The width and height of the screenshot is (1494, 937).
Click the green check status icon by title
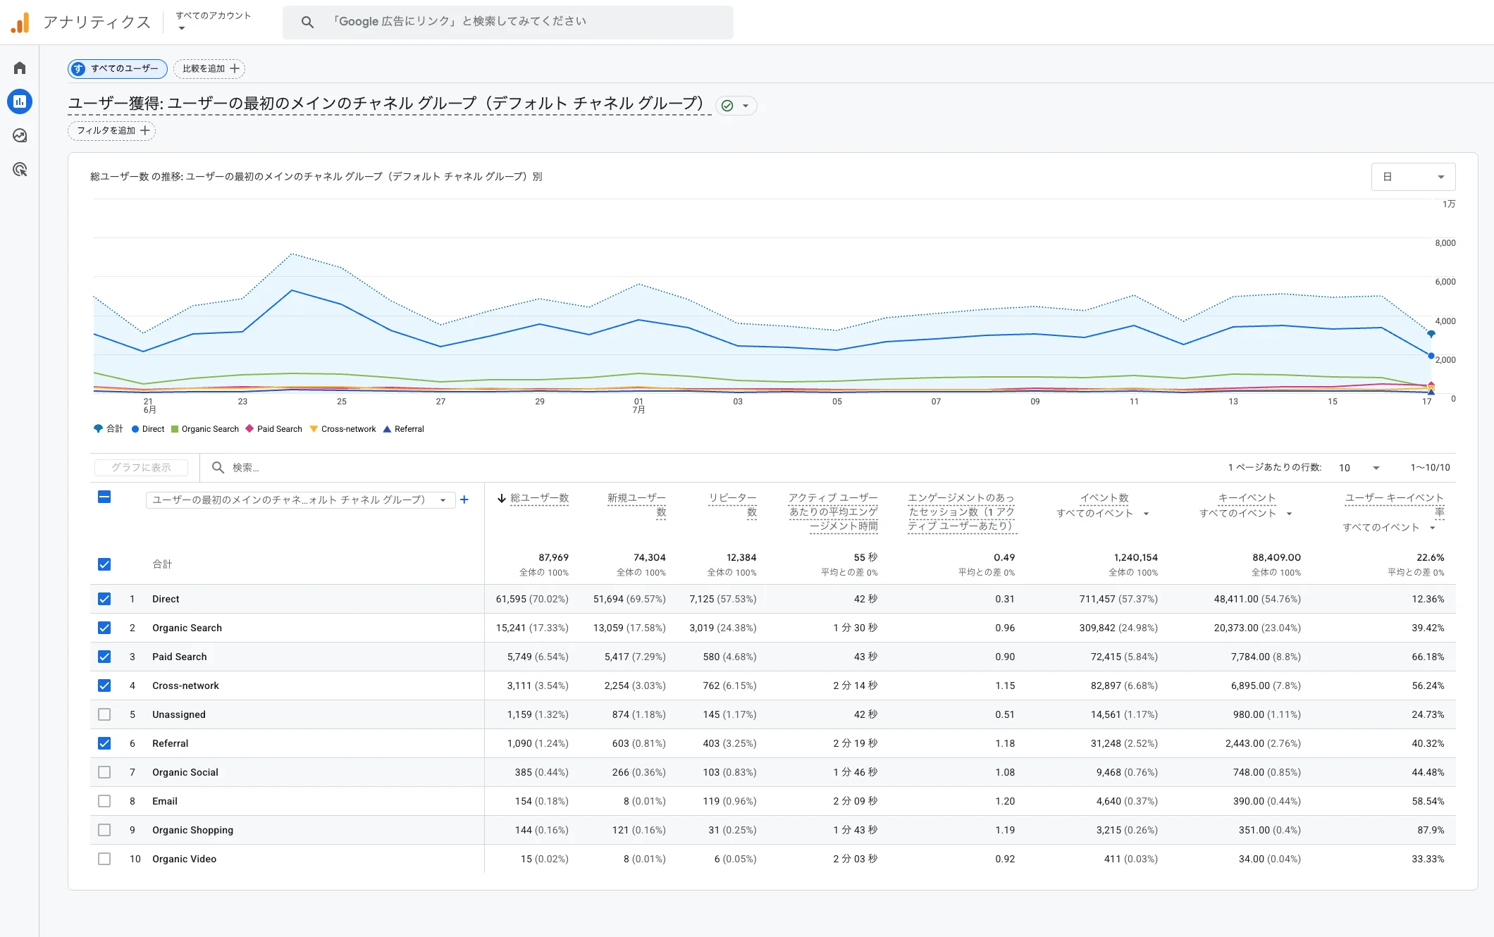point(727,106)
